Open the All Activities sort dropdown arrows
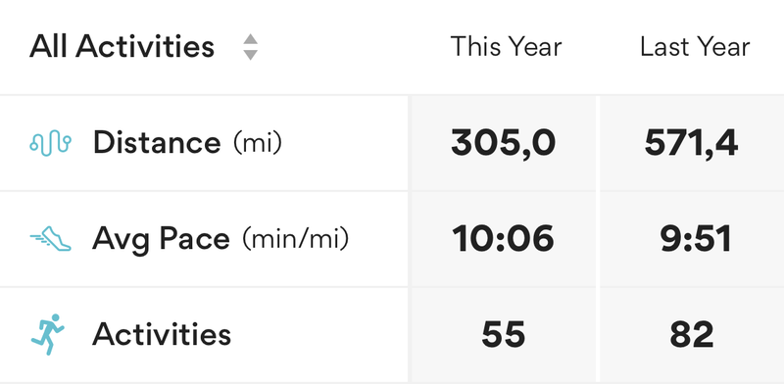This screenshot has width=784, height=384. 251,47
